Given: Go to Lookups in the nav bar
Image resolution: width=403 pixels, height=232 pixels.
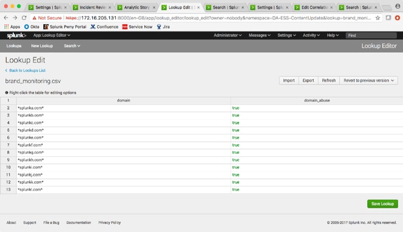Looking at the screenshot, I should pos(14,46).
